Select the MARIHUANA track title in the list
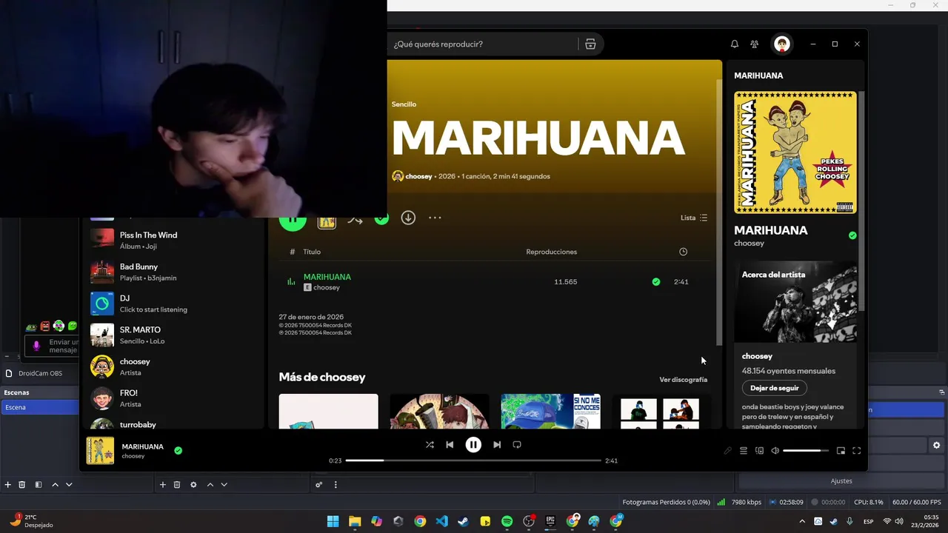This screenshot has height=533, width=948. coord(327,277)
